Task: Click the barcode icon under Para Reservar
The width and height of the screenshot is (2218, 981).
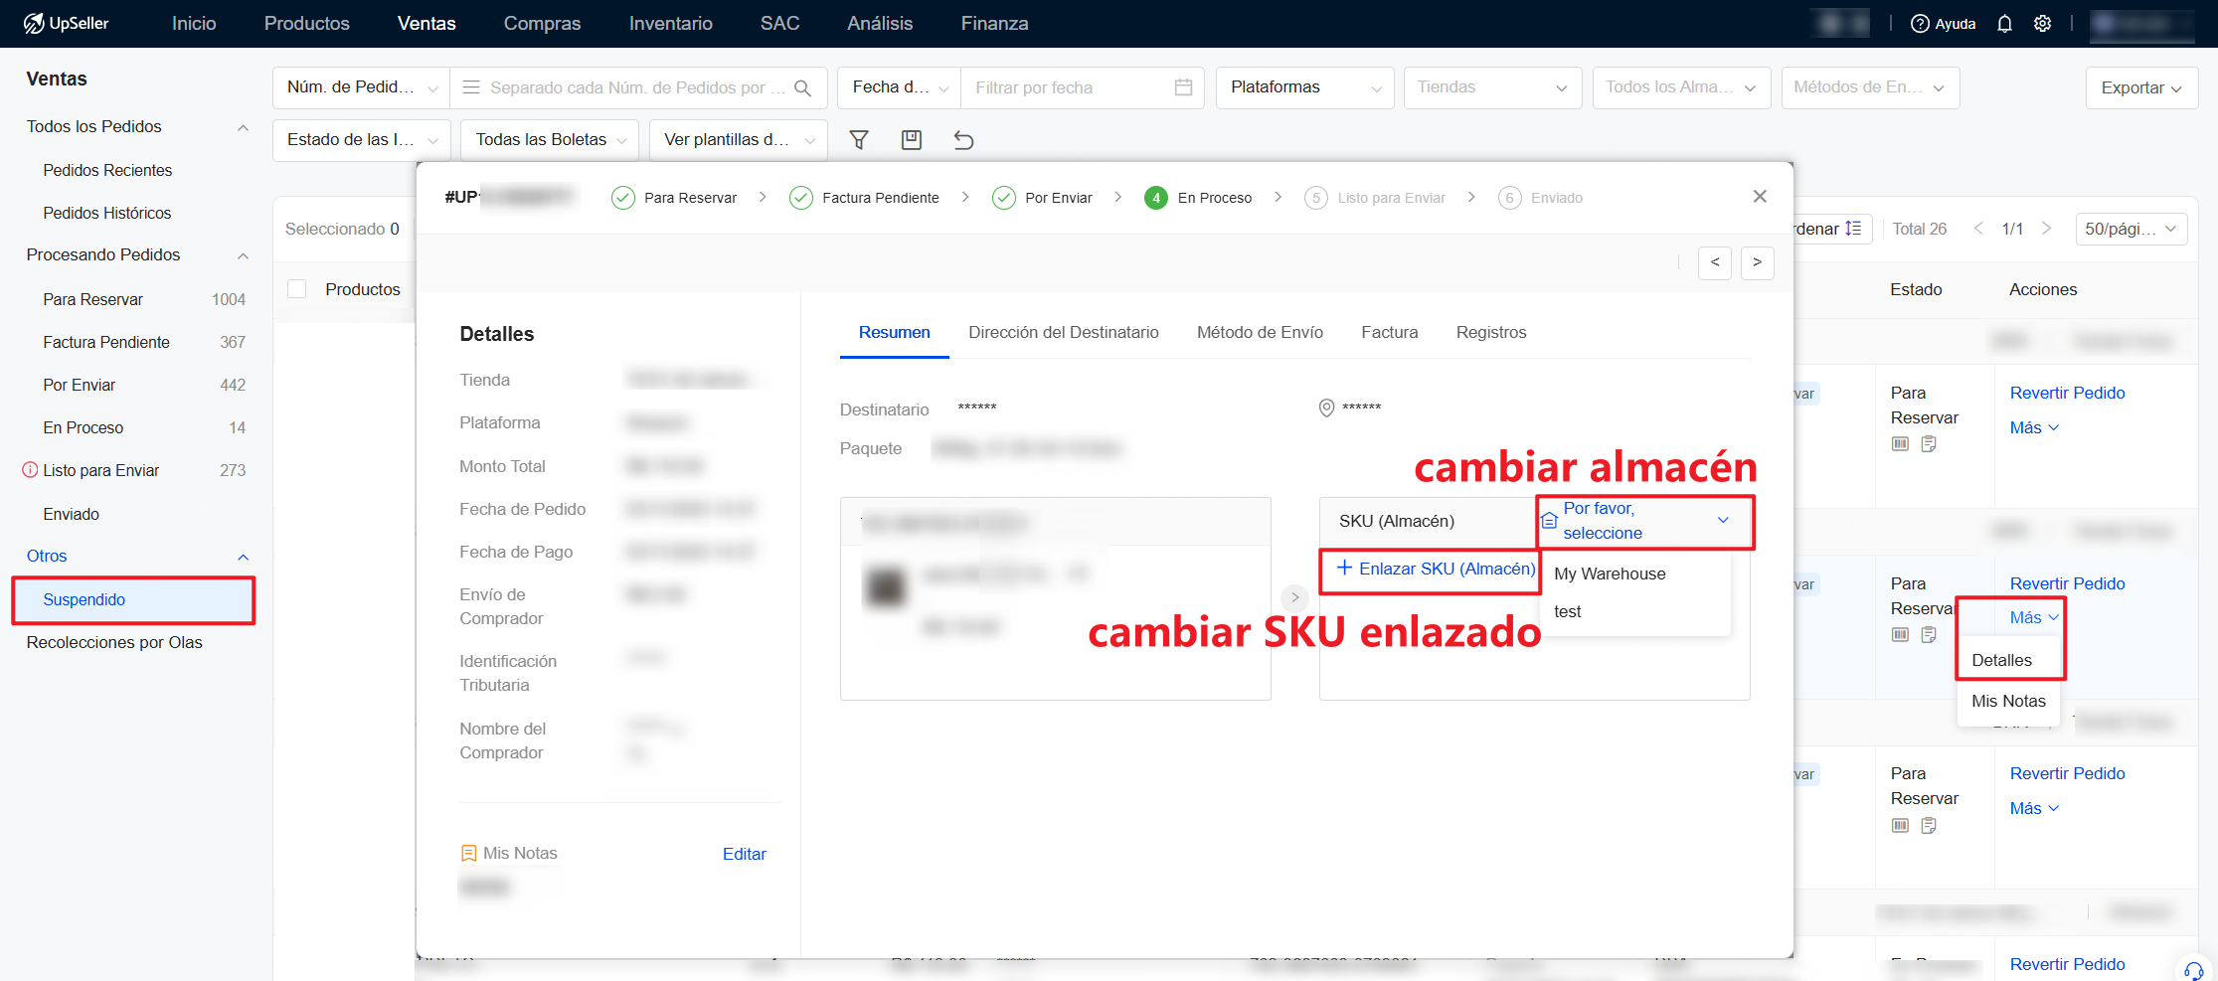Action: [1900, 444]
